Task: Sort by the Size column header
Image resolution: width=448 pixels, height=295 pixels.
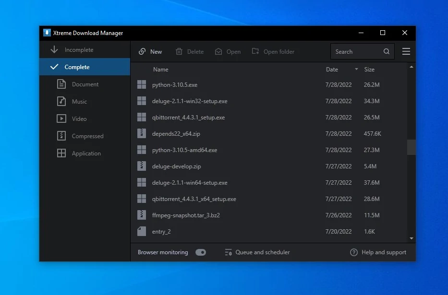Action: click(x=369, y=69)
